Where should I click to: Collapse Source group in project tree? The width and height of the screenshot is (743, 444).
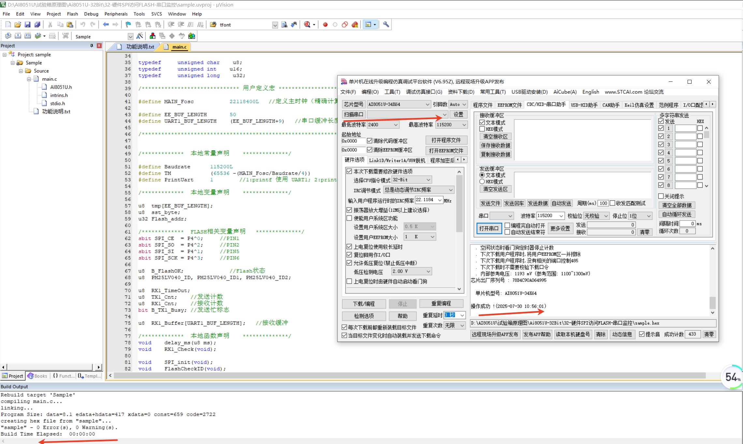pos(21,71)
